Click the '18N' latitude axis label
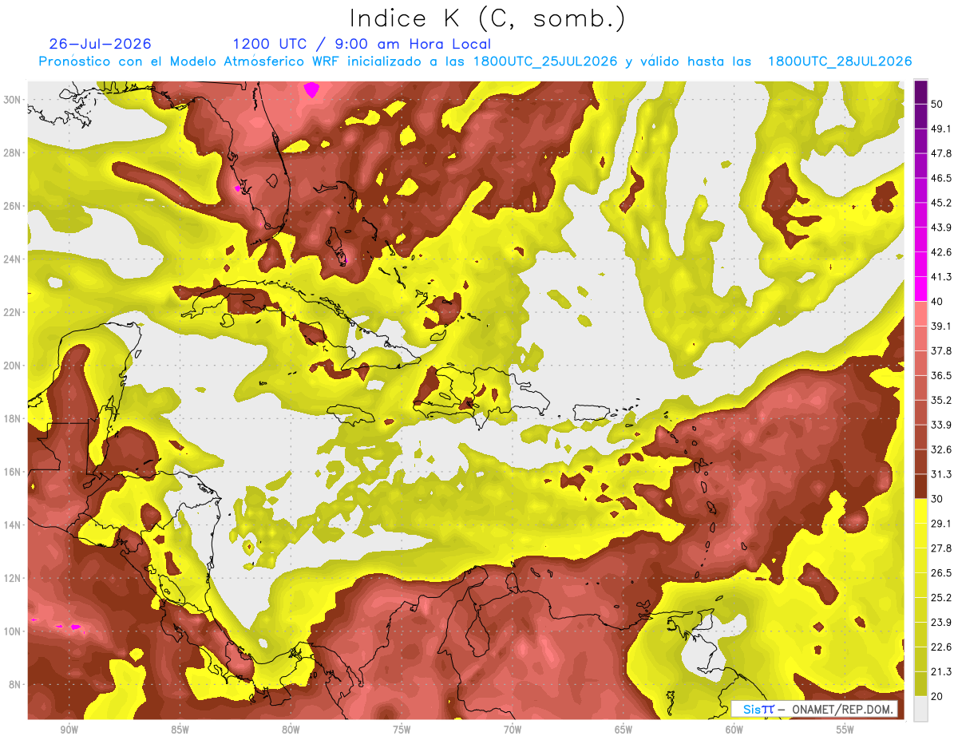The image size is (958, 740). 12,419
